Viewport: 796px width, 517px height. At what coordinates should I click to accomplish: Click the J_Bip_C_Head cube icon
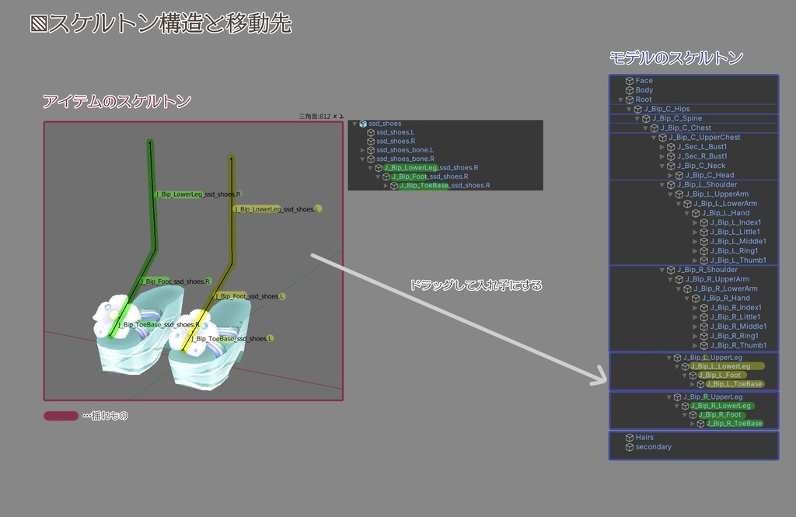[x=679, y=175]
